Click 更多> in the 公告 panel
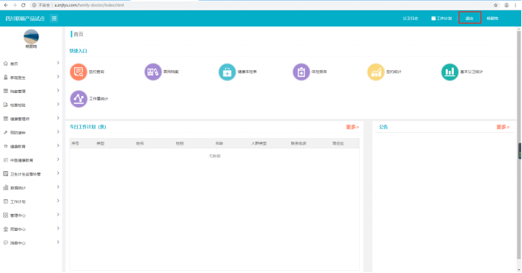 click(x=503, y=127)
